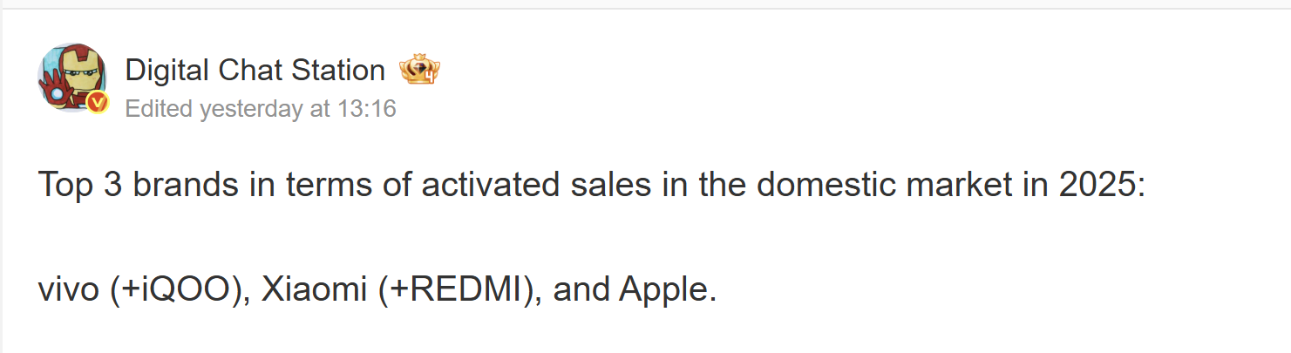
Task: Click the word 'Xiaomi' in the post
Action: (316, 290)
